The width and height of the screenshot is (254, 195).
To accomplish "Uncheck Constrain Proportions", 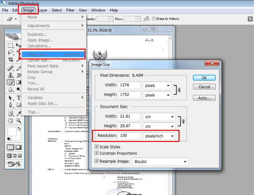I will pos(97,153).
